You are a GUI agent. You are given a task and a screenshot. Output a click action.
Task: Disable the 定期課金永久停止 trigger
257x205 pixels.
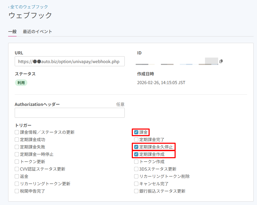[x=136, y=147]
